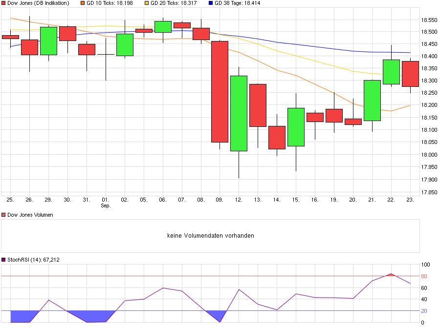This screenshot has height=327, width=440.
Task: Click the x-axis date label '15.'
Action: point(296,200)
